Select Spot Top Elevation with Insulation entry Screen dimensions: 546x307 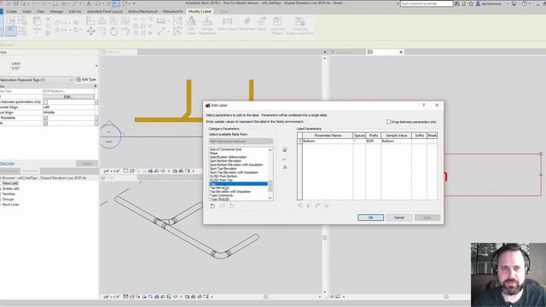pos(234,172)
